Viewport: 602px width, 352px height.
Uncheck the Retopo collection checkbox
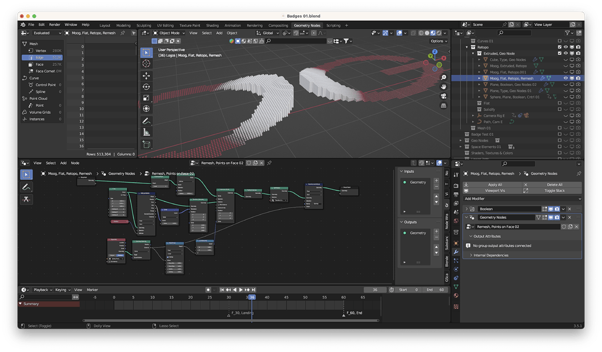tap(560, 47)
